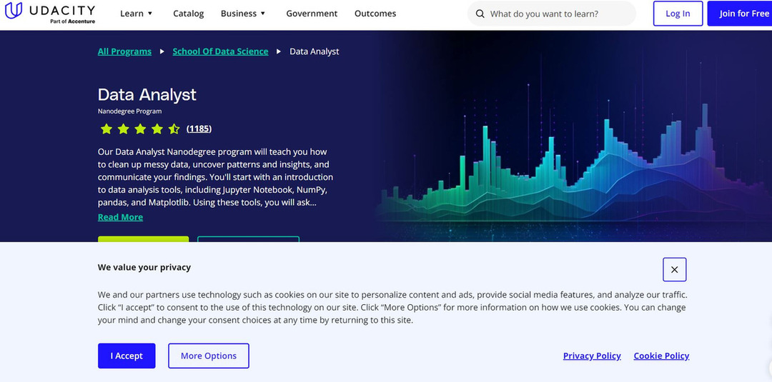Go to All Programs breadcrumb
The width and height of the screenshot is (772, 382).
[124, 51]
